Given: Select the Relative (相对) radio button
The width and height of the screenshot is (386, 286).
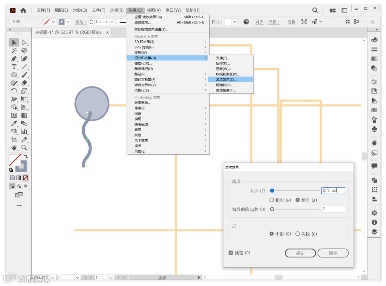Looking at the screenshot, I should (x=272, y=200).
